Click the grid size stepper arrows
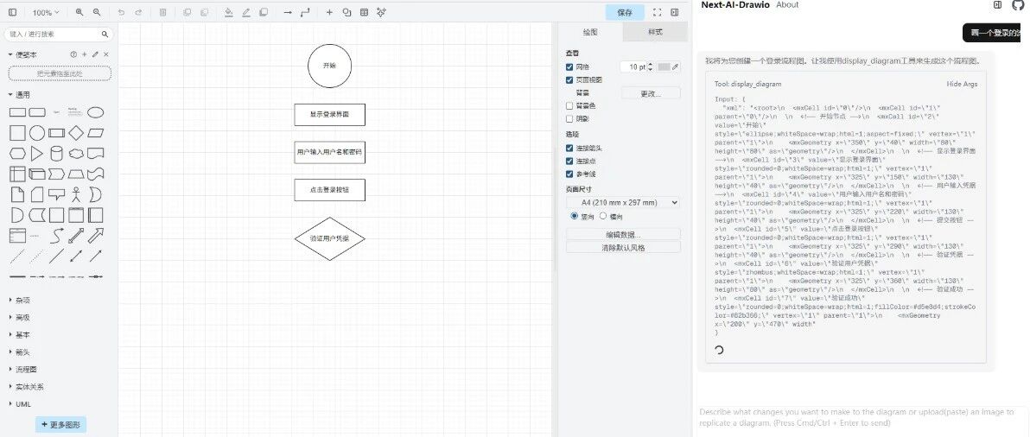 [651, 66]
